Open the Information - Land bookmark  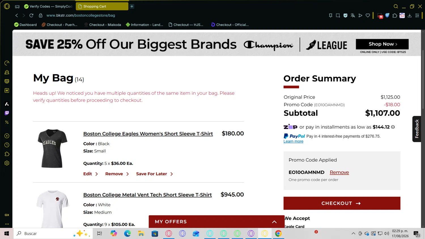[144, 25]
